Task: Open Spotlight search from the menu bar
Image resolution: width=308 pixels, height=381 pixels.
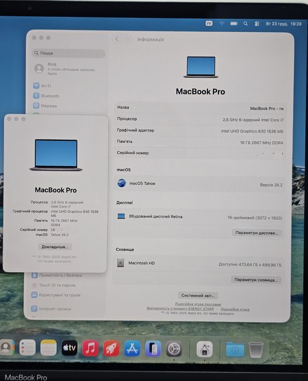Action: tap(245, 23)
